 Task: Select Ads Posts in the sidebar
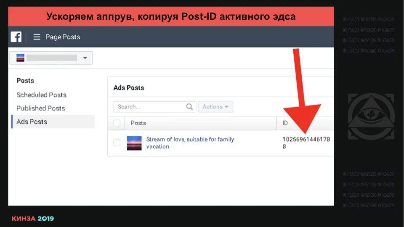[x=53, y=122]
